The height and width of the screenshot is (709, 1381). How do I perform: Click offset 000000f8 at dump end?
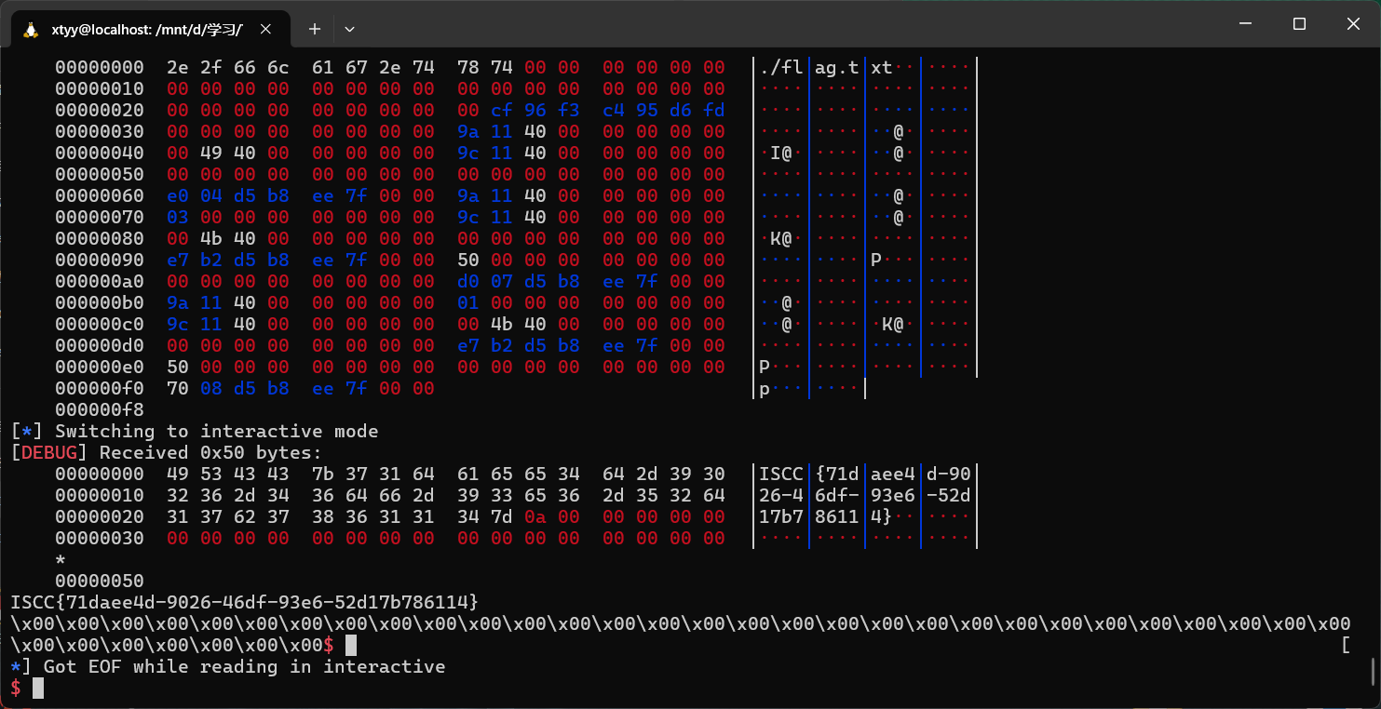point(100,409)
